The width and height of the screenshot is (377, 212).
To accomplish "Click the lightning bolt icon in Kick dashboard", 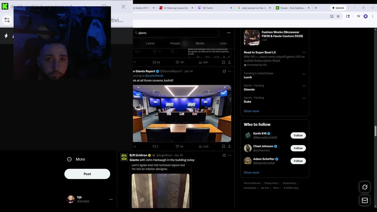I will [x=6, y=36].
